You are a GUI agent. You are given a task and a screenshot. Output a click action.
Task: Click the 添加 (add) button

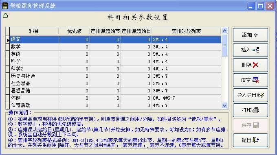tap(251, 35)
